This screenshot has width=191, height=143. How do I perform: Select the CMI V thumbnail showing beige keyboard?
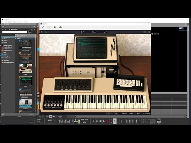coord(25,68)
